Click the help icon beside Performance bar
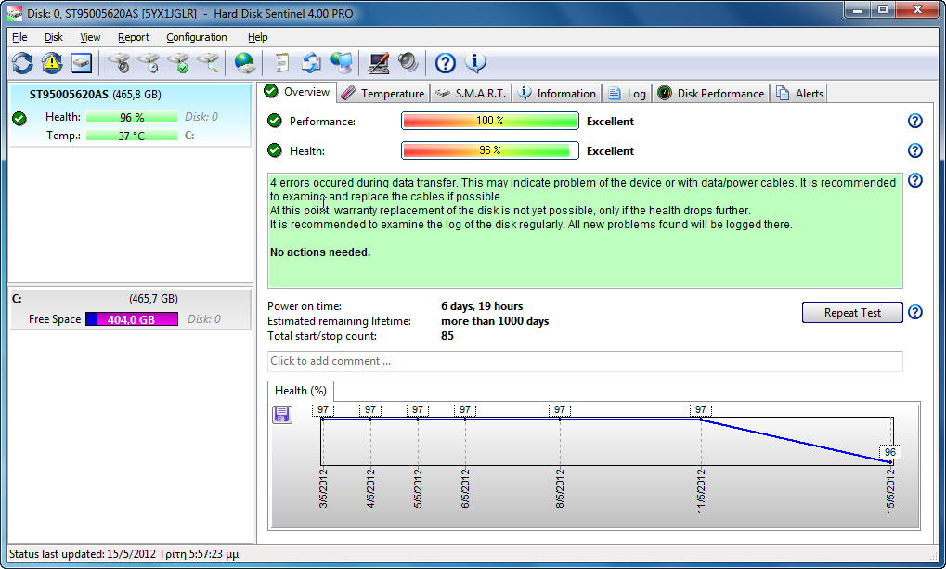The height and width of the screenshot is (569, 946). point(915,122)
